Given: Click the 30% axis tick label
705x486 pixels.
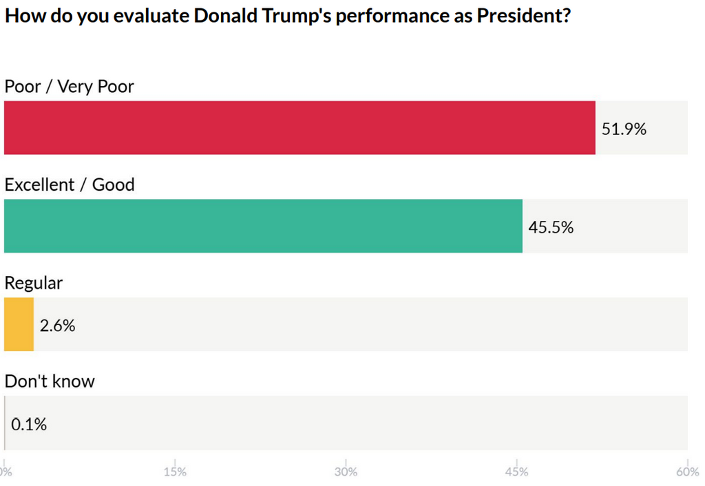Looking at the screenshot, I should point(346,472).
